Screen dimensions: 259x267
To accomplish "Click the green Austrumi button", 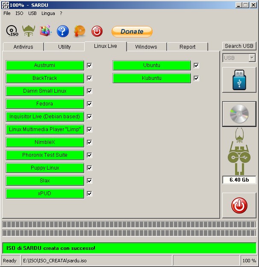I will pos(45,65).
